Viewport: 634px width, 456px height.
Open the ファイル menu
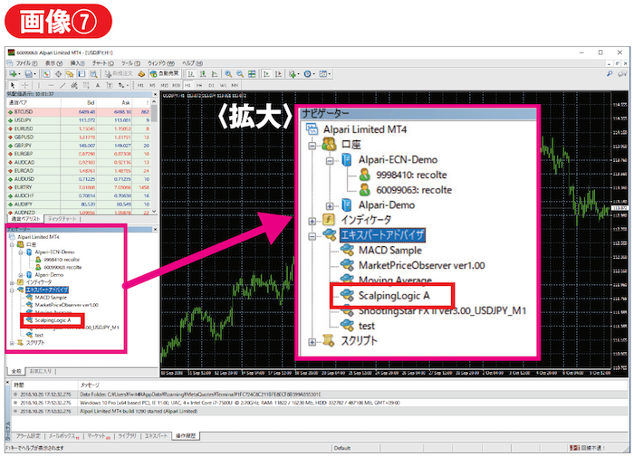point(26,63)
